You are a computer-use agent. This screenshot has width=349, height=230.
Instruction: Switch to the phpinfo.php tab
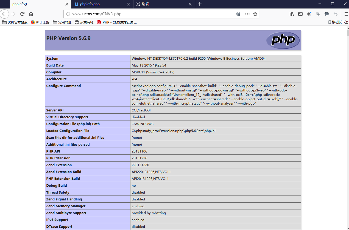[x=102, y=4]
